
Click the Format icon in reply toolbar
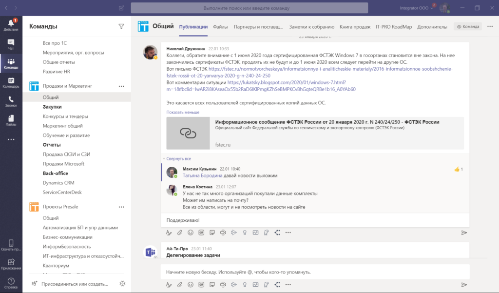169,233
